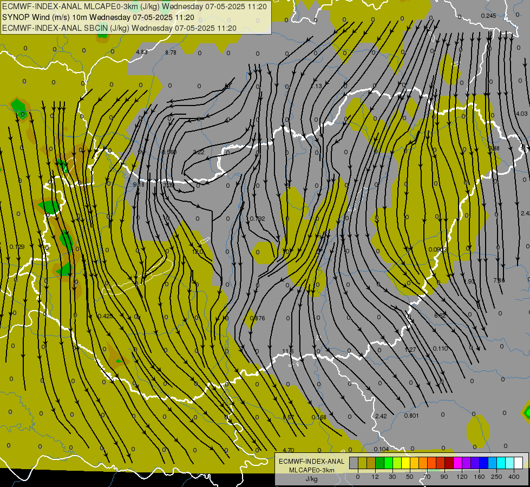The height and width of the screenshot is (487, 530).
Task: Click the legend tick label 90
Action: 444,477
